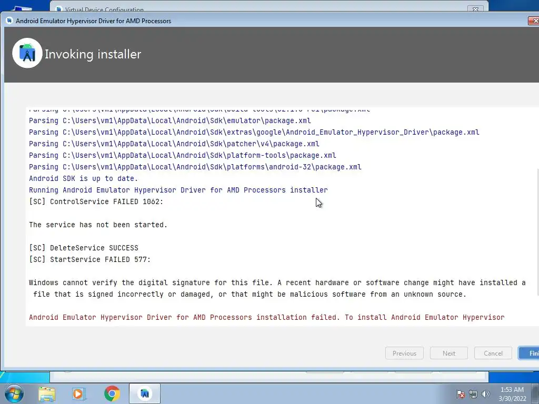539x404 pixels.
Task: Open network status tray icon
Action: click(x=473, y=394)
